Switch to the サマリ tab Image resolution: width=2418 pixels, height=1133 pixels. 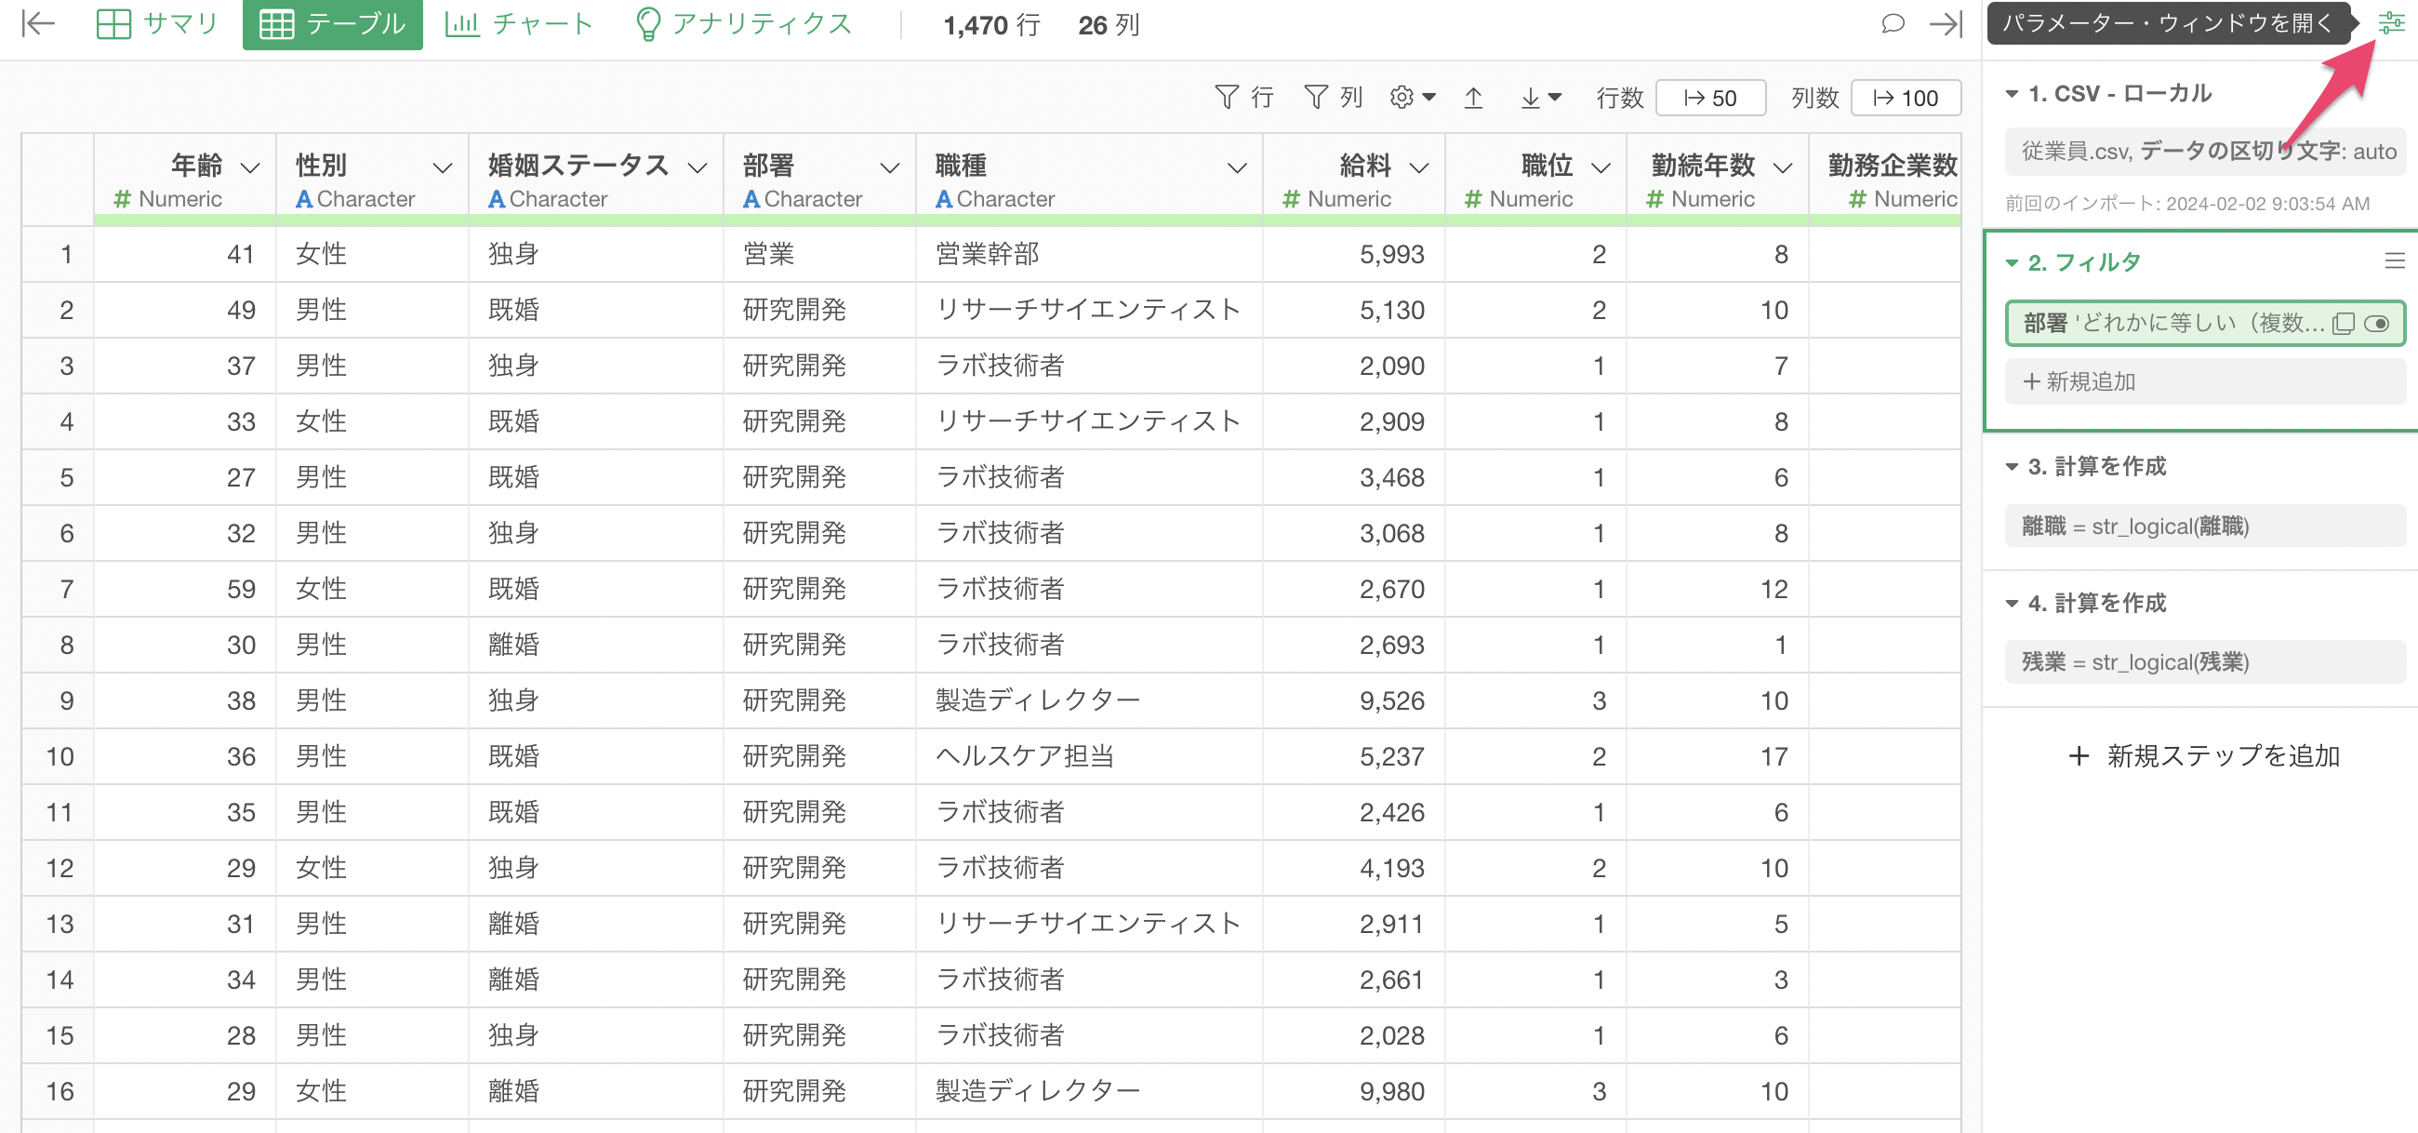[x=157, y=23]
